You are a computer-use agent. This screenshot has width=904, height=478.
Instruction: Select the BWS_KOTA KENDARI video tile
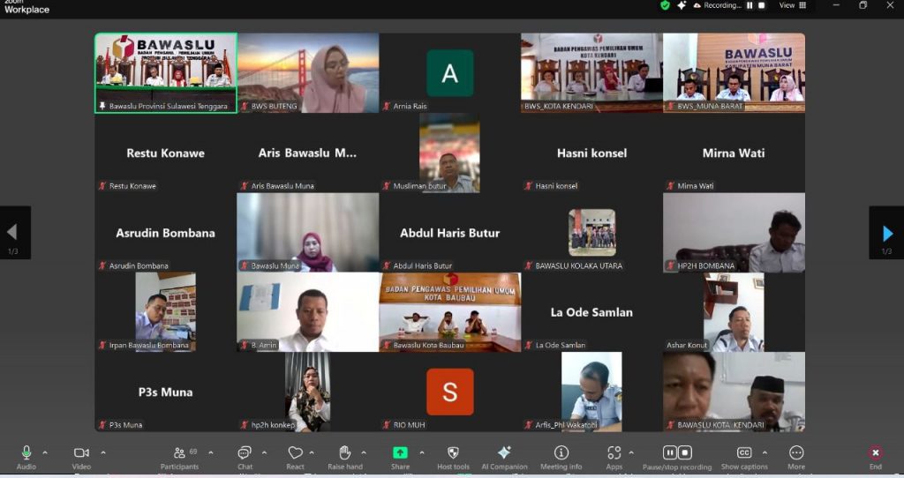click(x=591, y=72)
